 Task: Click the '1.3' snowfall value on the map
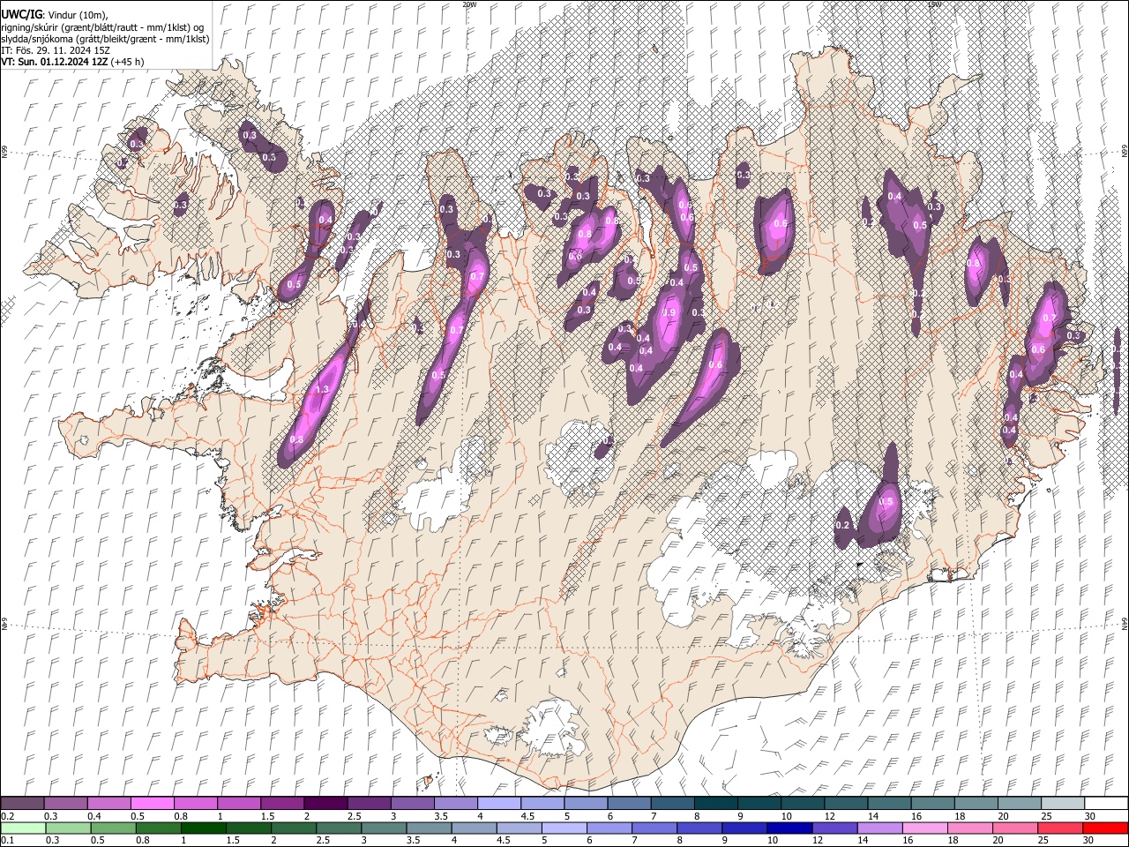click(x=322, y=389)
